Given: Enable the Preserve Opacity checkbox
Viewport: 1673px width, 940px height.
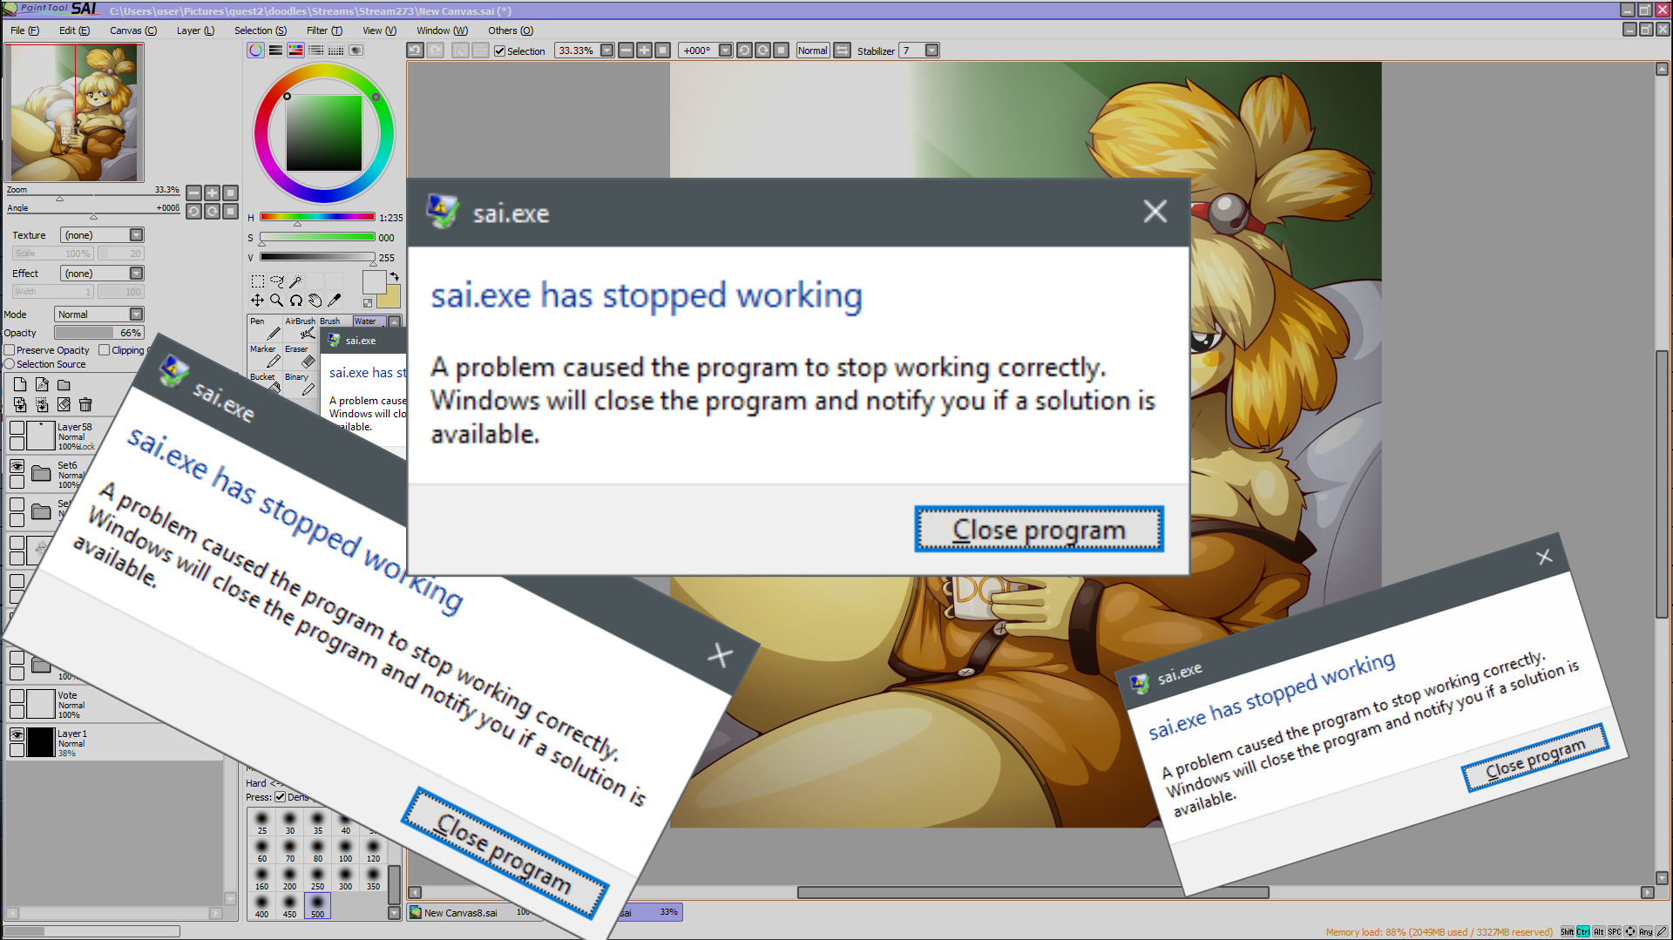Looking at the screenshot, I should [10, 350].
